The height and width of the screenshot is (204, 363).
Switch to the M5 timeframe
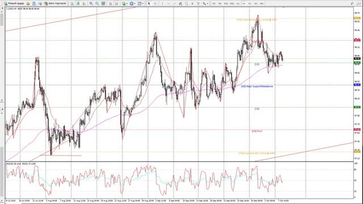(220, 3)
